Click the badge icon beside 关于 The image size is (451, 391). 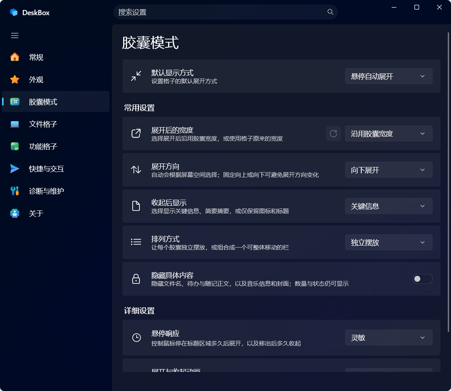(x=15, y=213)
